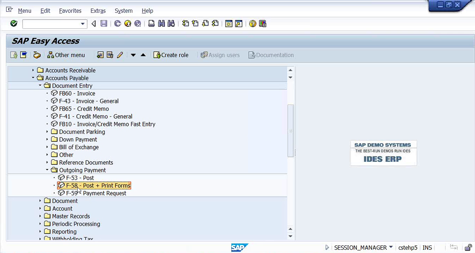Click the green Back arrow icon

coord(118,24)
